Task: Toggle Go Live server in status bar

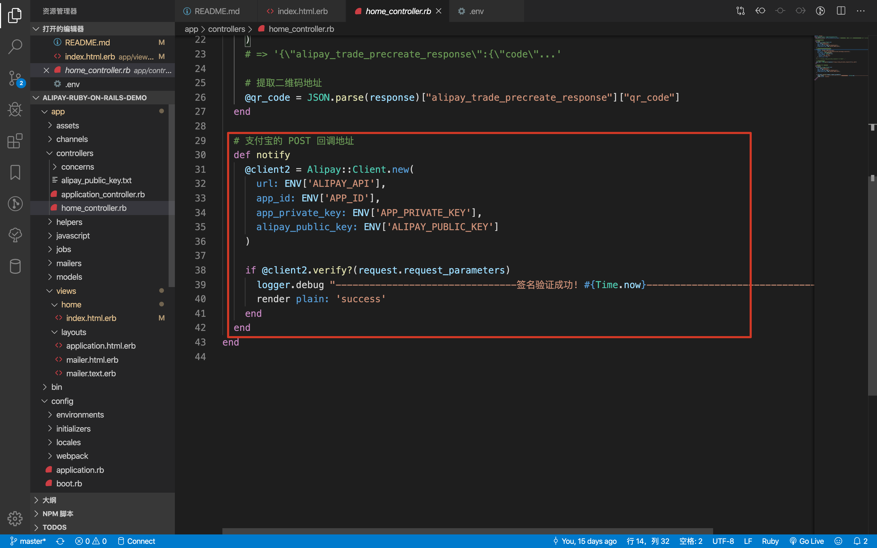Action: point(807,541)
